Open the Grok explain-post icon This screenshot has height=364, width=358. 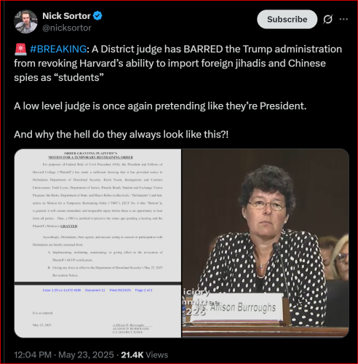(327, 19)
